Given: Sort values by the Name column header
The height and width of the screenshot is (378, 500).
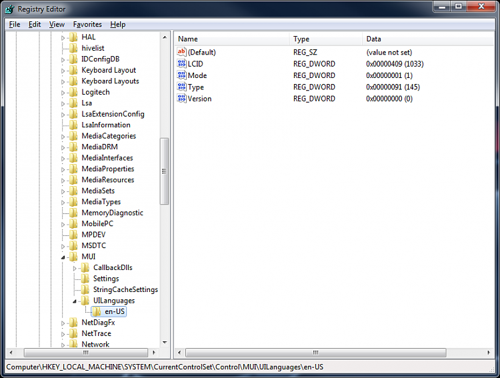Looking at the screenshot, I should [232, 39].
